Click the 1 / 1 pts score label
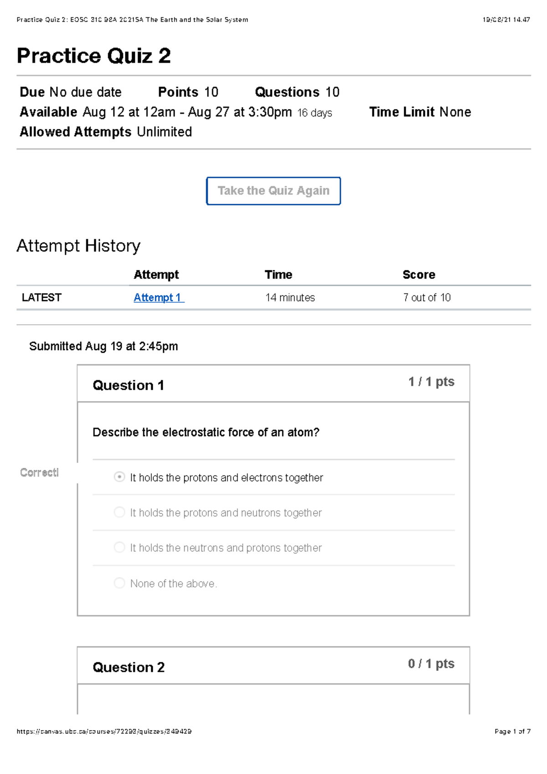The width and height of the screenshot is (547, 774). pos(432,382)
